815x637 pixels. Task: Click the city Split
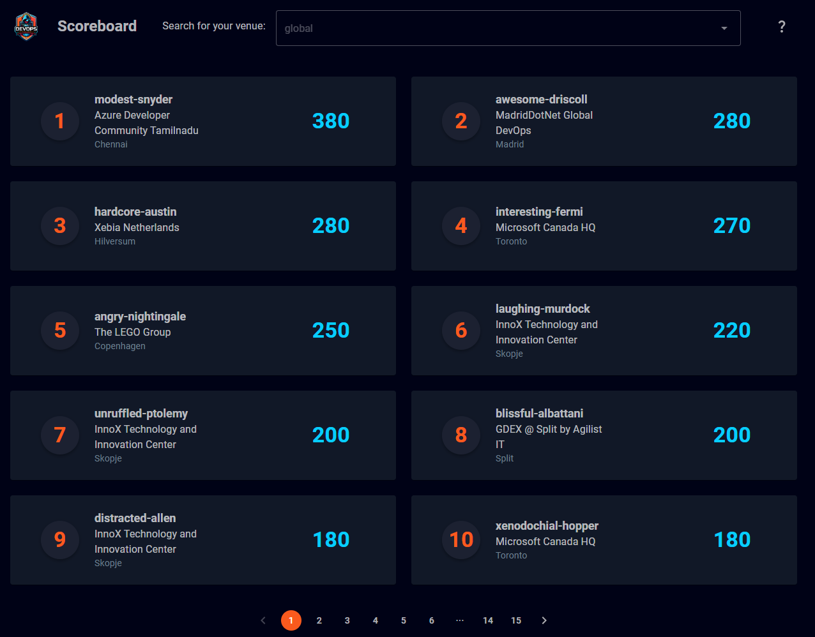coord(505,458)
